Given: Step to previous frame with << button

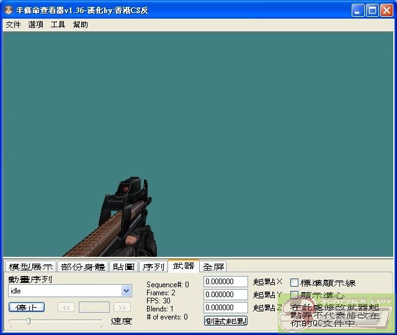Looking at the screenshot, I should click(x=66, y=307).
